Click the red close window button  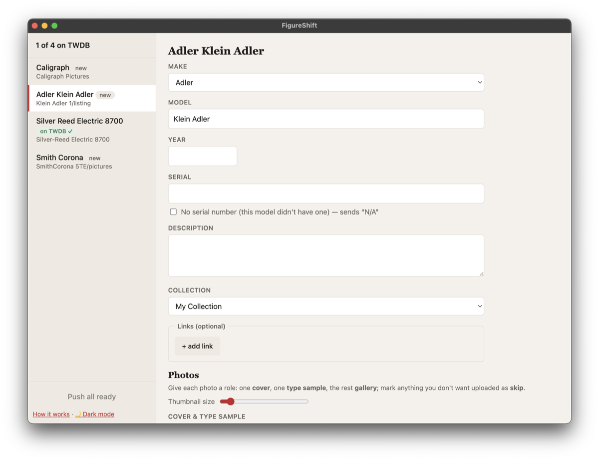(x=35, y=25)
